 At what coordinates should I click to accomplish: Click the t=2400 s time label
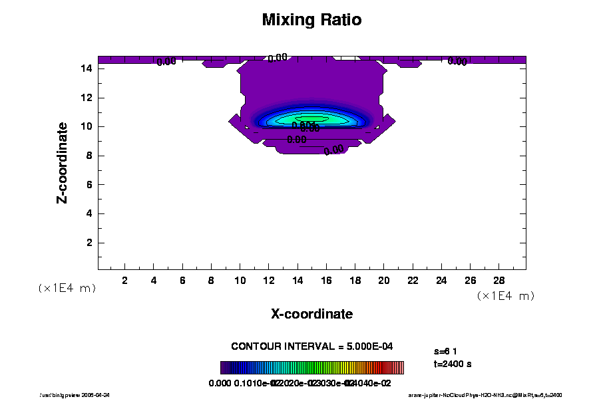pyautogui.click(x=453, y=364)
